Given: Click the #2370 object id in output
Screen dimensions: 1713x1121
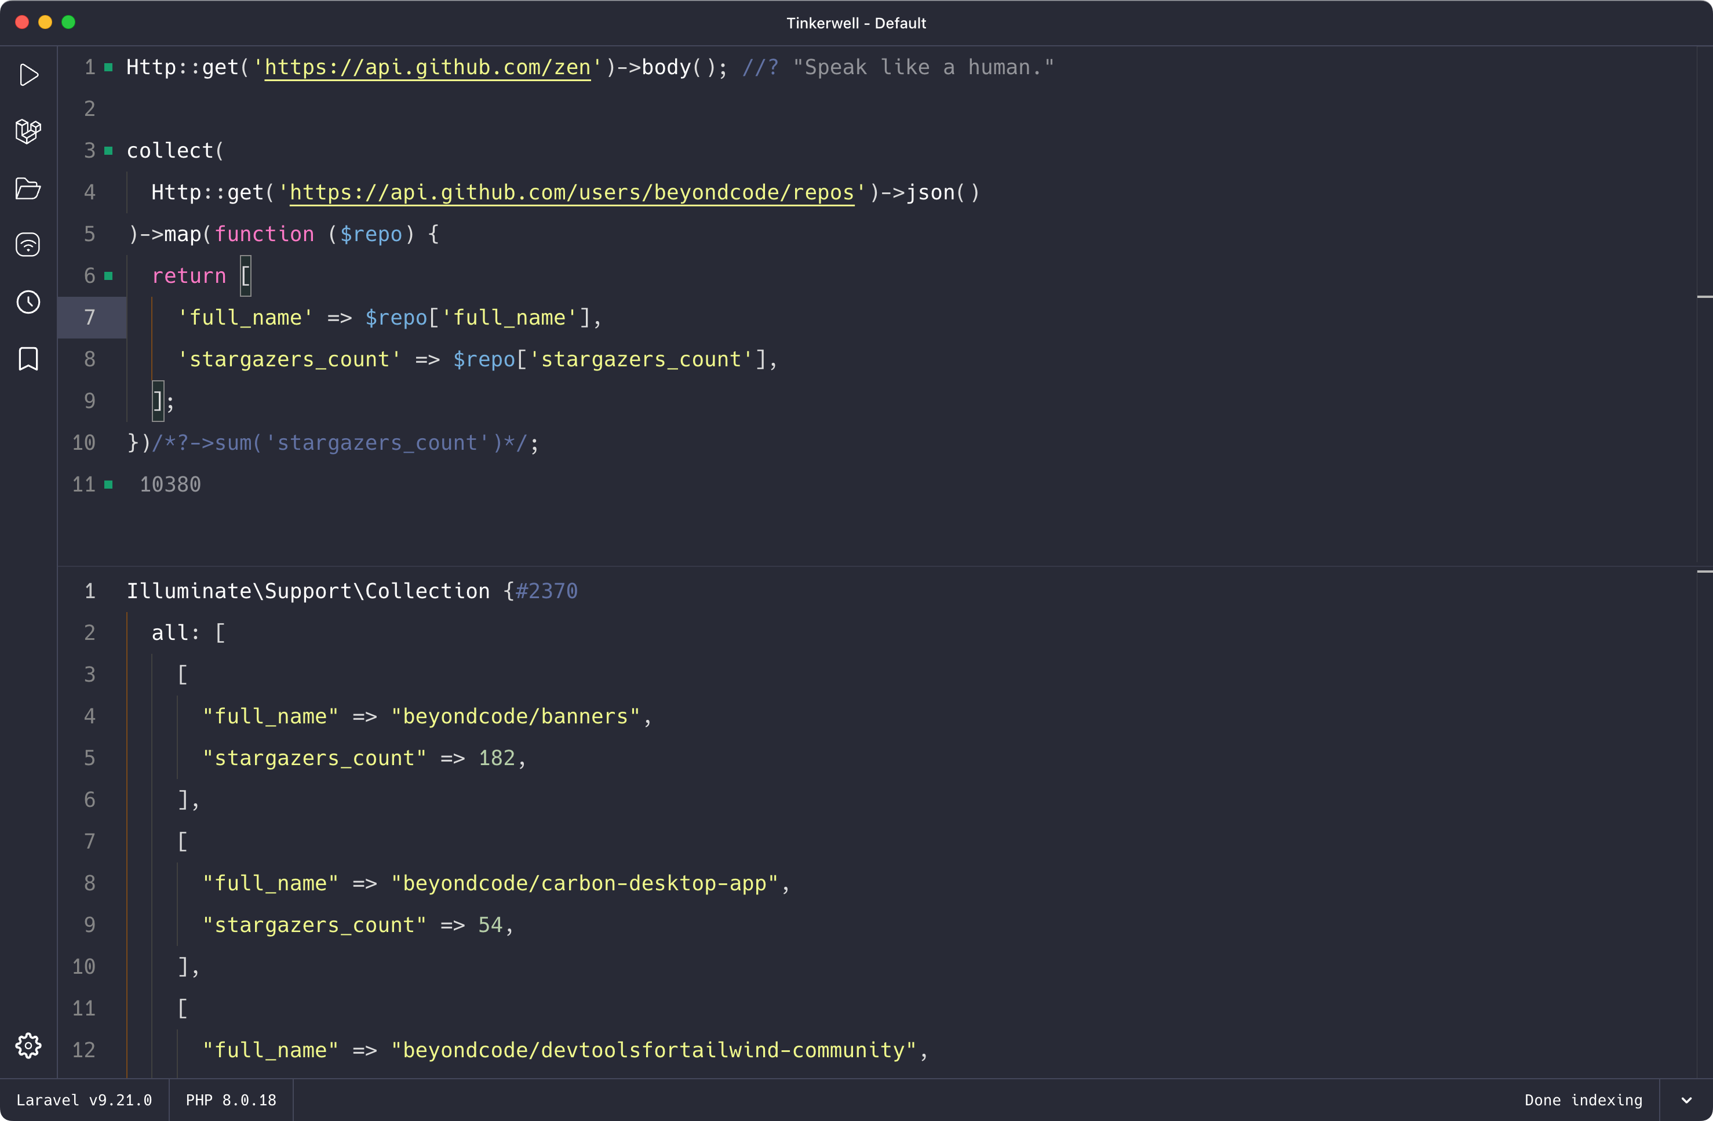Looking at the screenshot, I should [547, 591].
